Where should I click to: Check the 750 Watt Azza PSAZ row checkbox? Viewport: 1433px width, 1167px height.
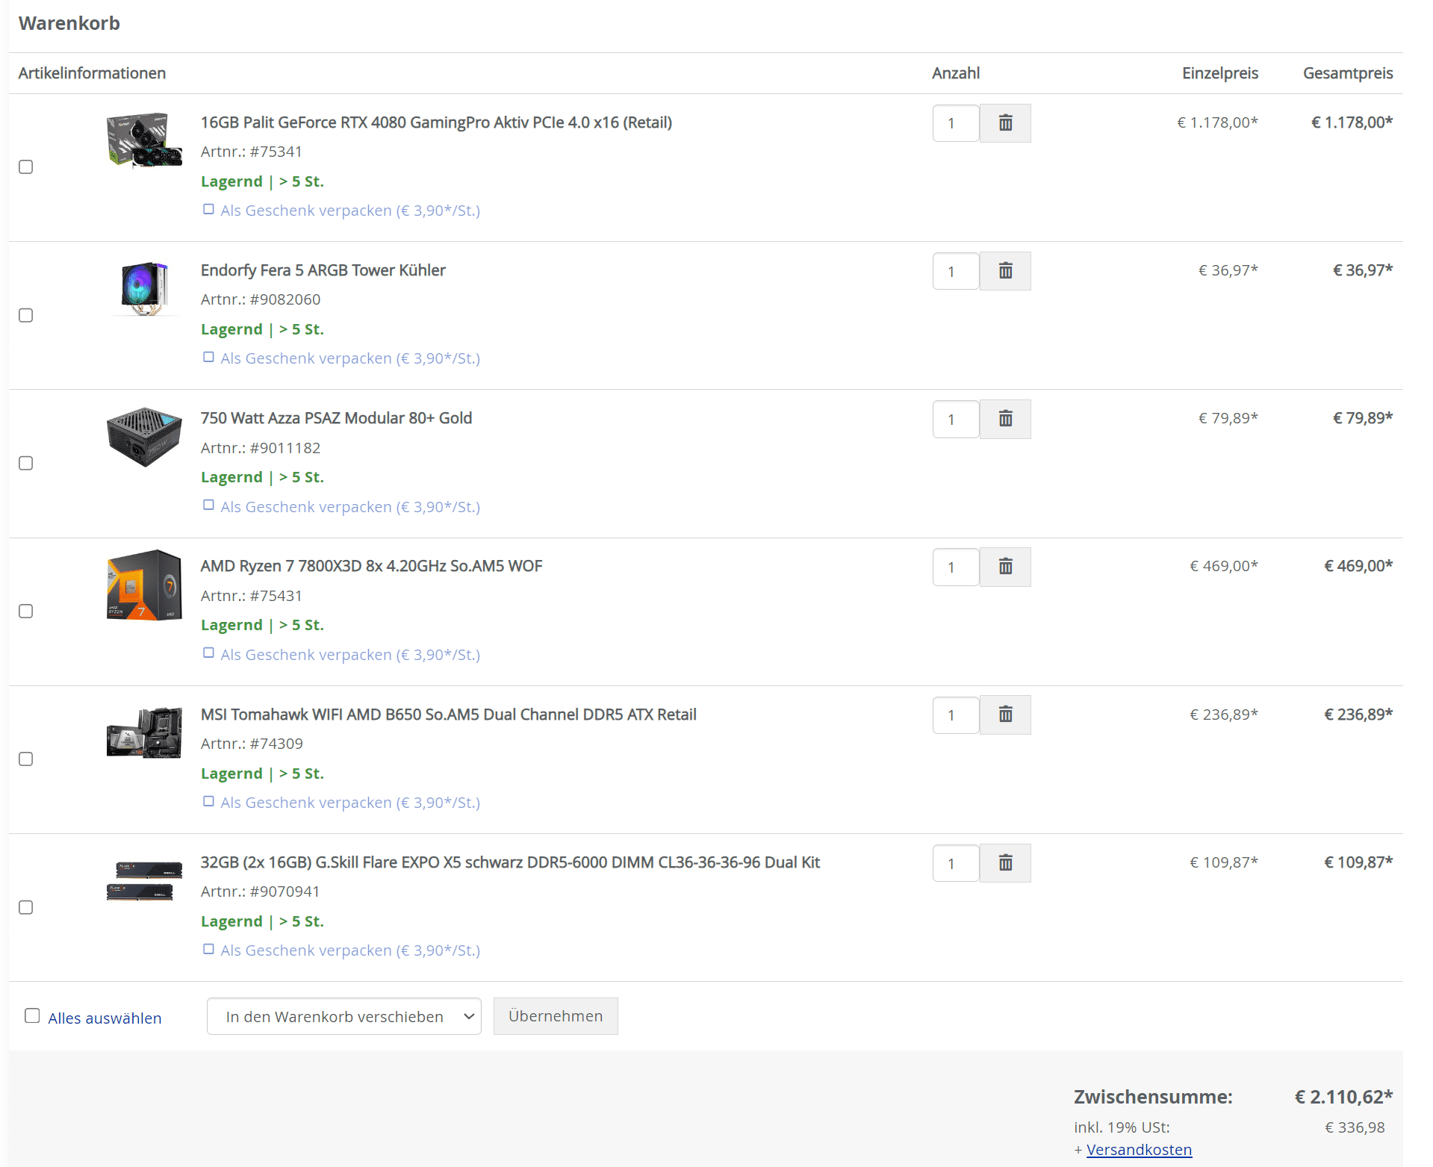[x=26, y=463]
